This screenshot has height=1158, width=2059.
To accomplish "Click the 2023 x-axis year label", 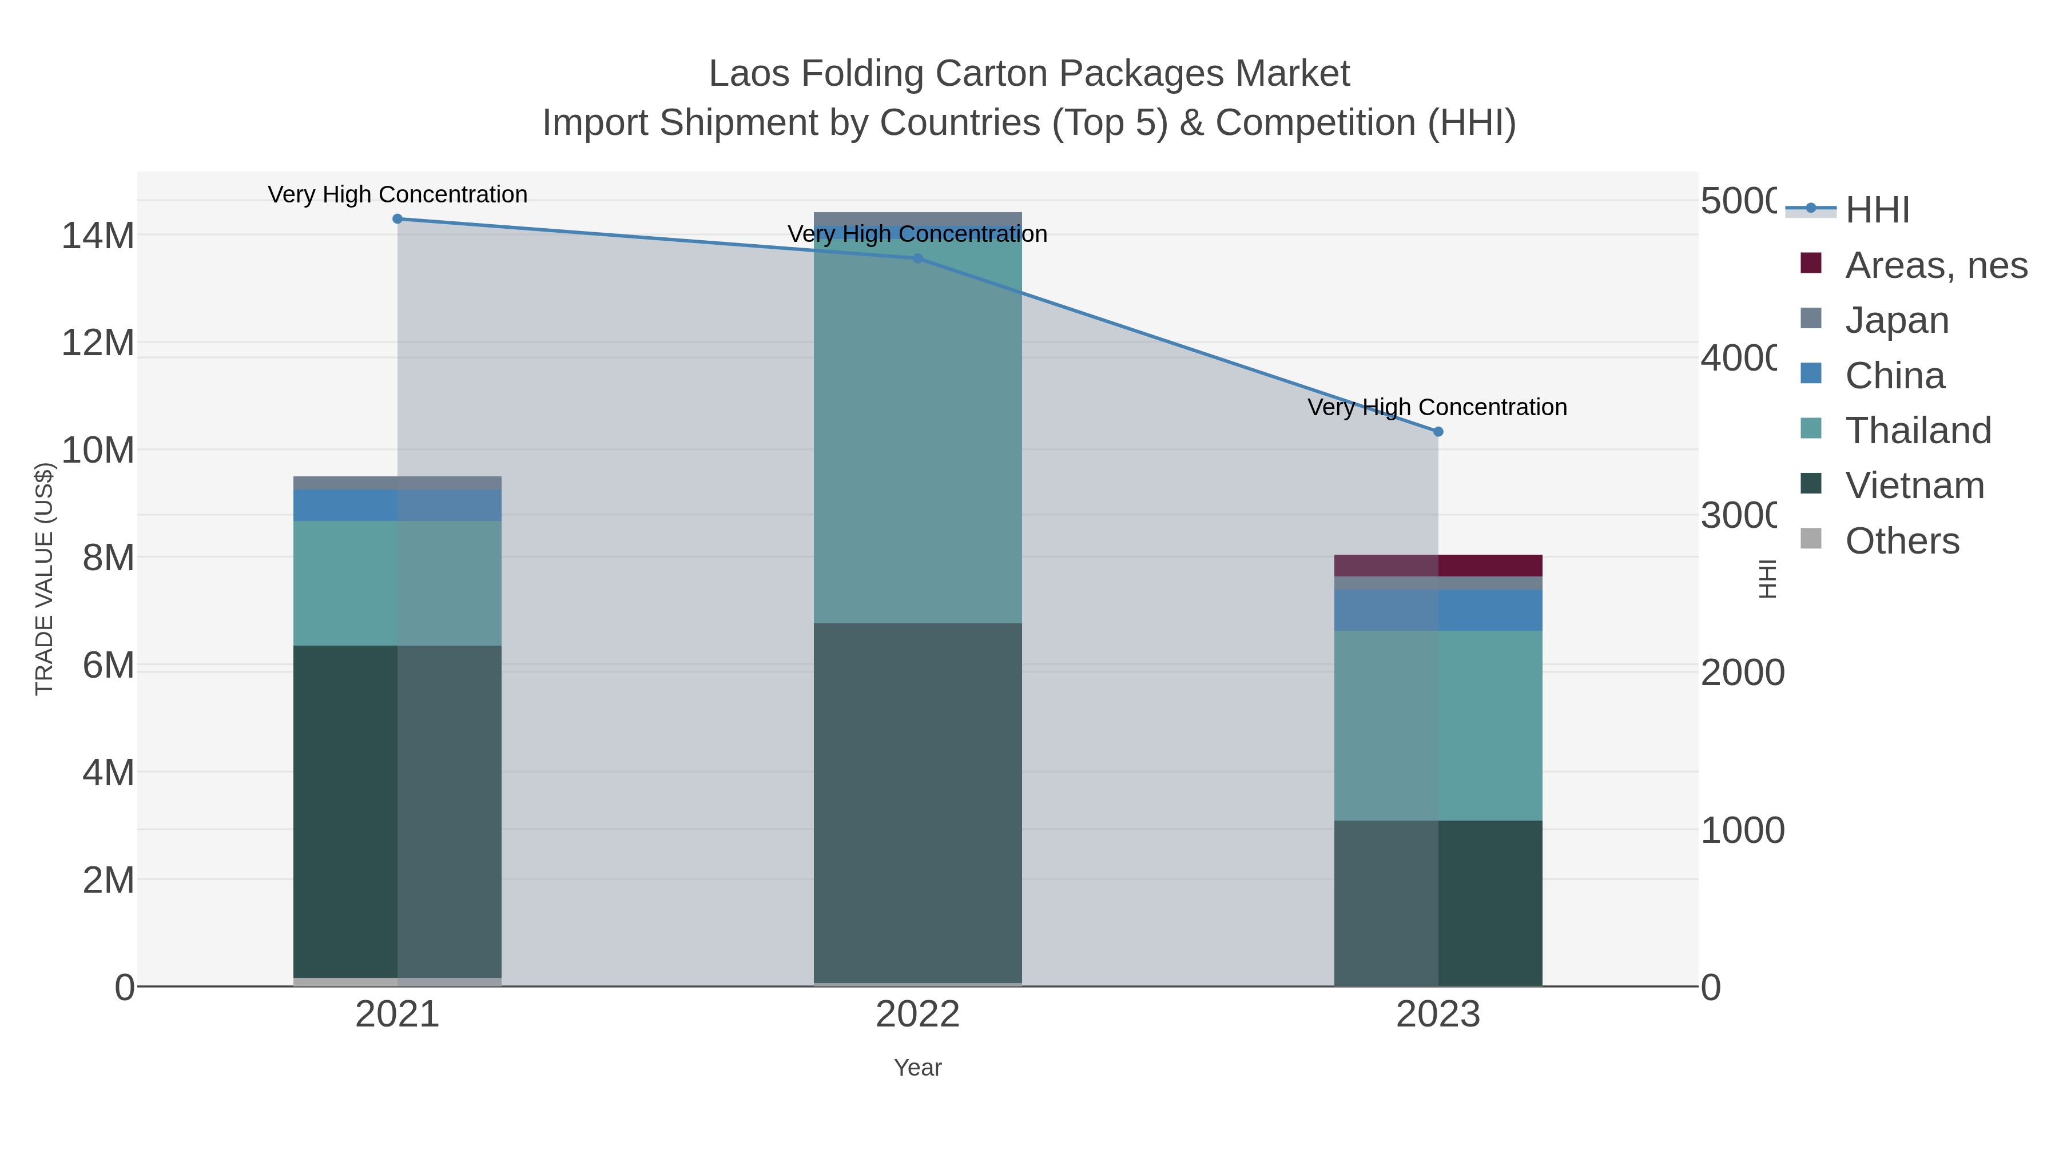I will tap(1438, 1015).
